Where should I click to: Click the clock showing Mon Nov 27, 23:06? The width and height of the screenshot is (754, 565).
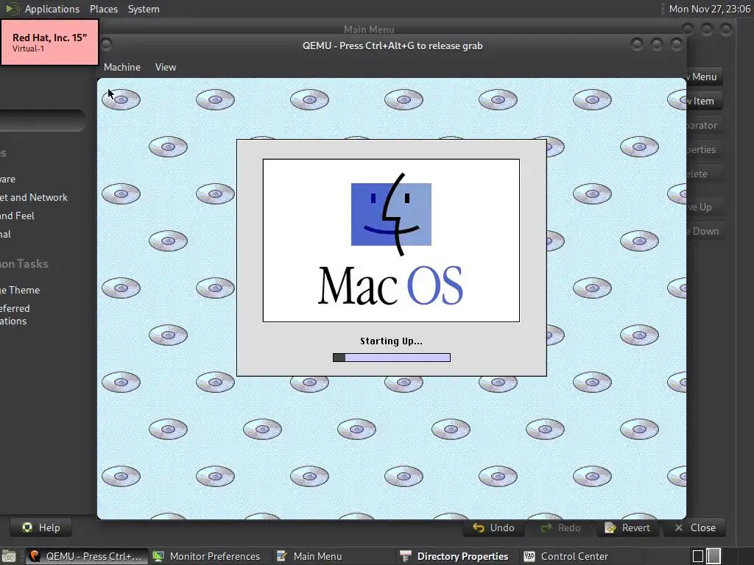pos(709,9)
